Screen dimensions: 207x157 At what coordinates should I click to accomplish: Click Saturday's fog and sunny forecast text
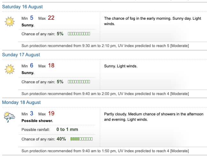pyautogui.click(x=152, y=21)
